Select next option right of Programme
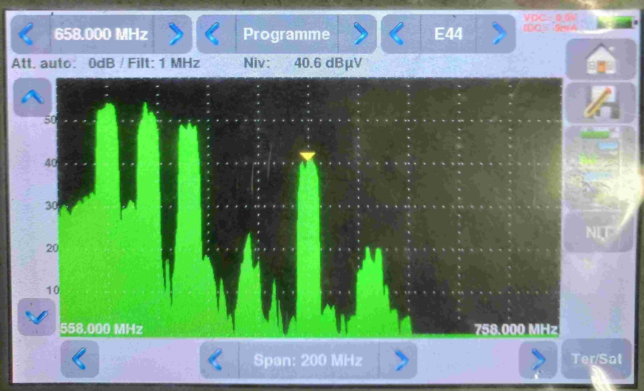Image resolution: width=644 pixels, height=391 pixels. pos(359,34)
